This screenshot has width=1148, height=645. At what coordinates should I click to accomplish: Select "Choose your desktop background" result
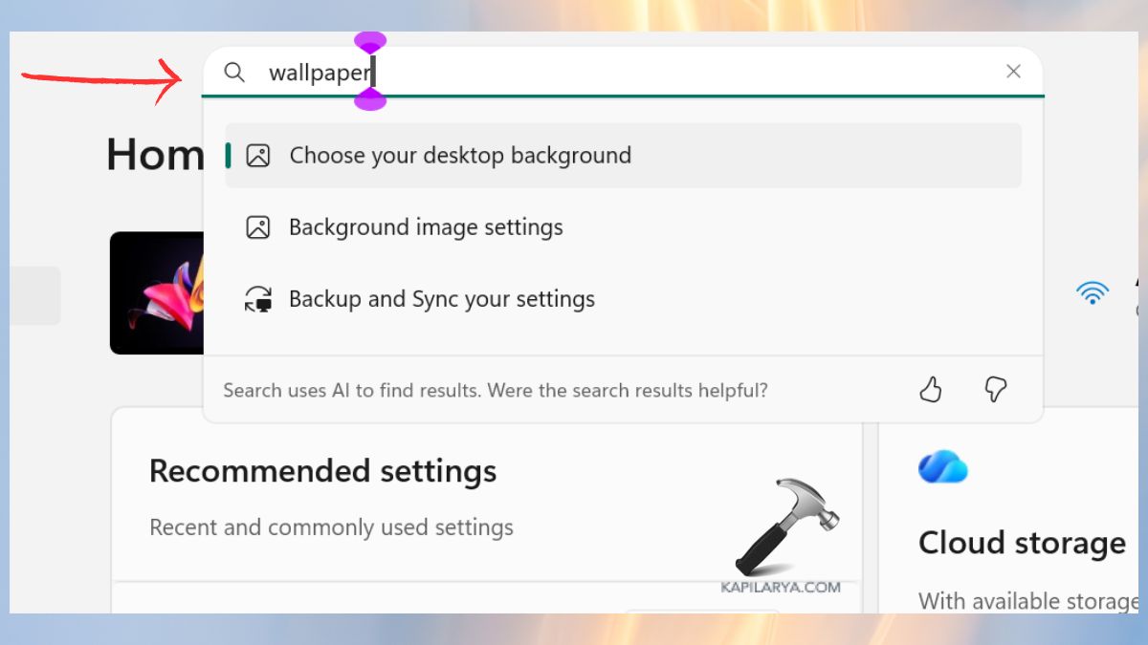[459, 155]
